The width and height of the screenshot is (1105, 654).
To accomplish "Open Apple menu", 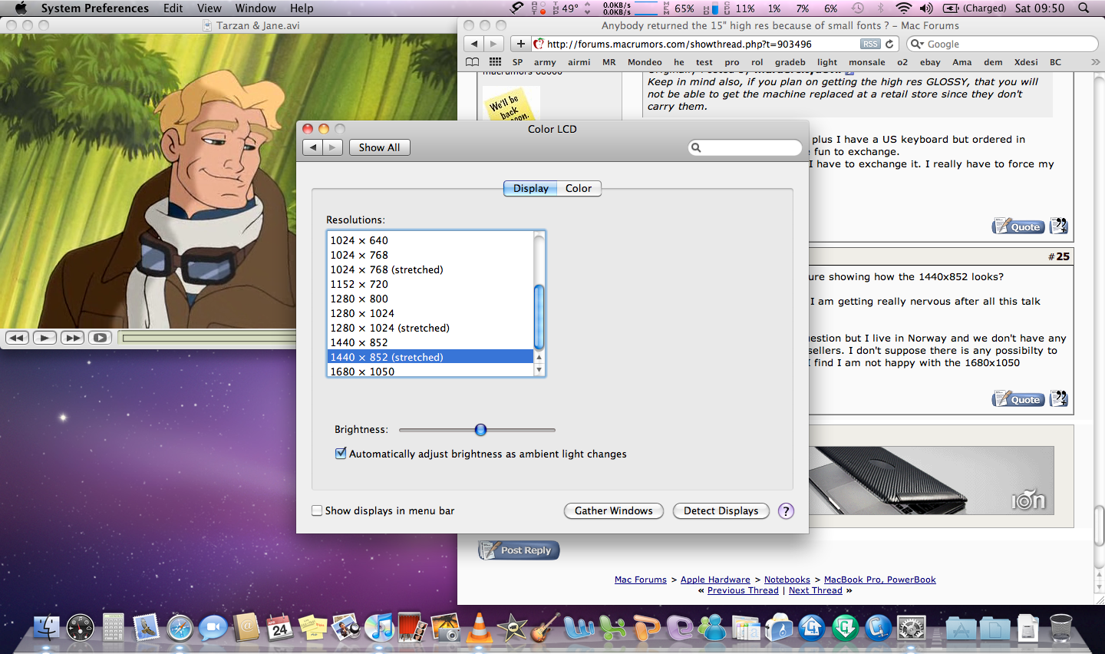I will (x=21, y=8).
